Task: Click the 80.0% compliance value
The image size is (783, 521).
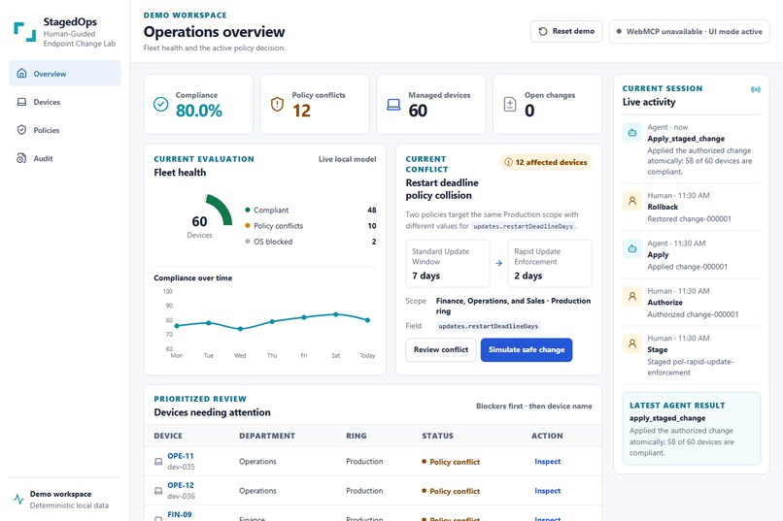Action: (x=199, y=111)
